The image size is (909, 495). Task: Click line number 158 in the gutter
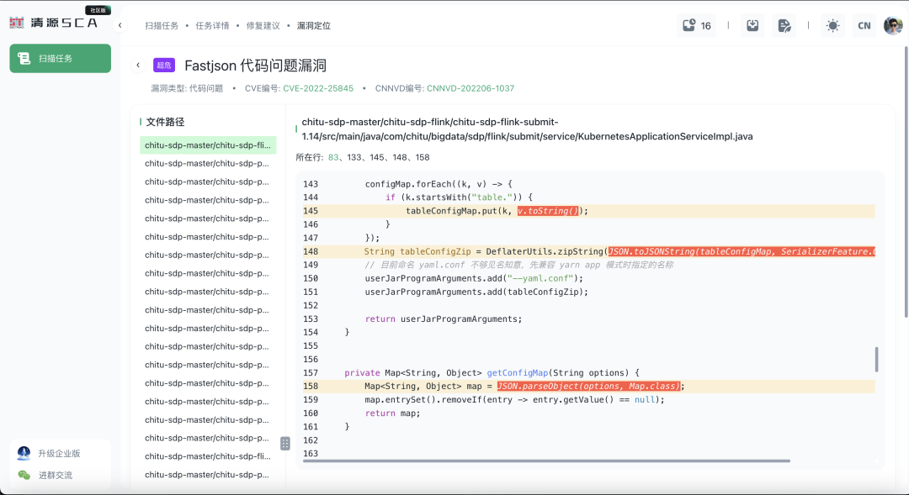pyautogui.click(x=310, y=386)
